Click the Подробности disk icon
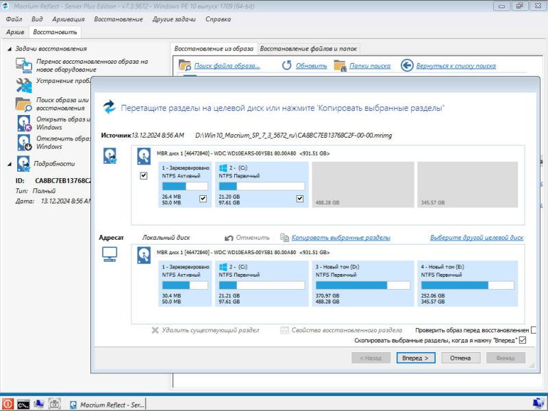The height and width of the screenshot is (411, 548). point(23,164)
